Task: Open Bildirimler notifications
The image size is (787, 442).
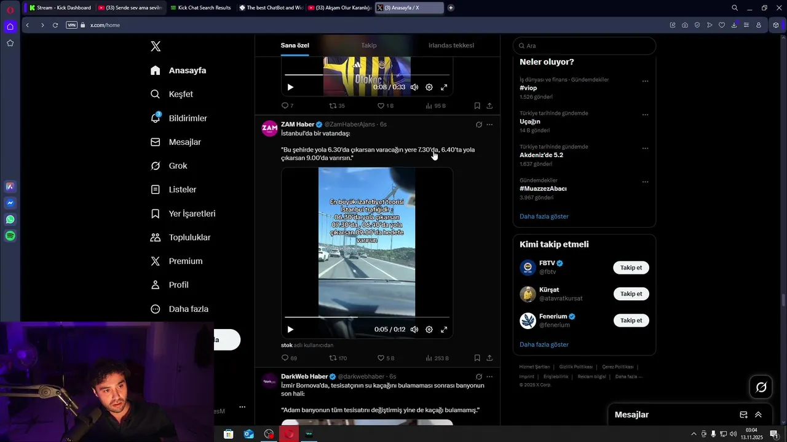Action: pos(179,118)
